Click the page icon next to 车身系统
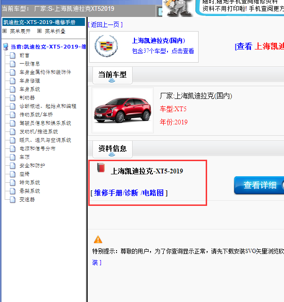Viewport: 284px width, 302px height. 13,90
